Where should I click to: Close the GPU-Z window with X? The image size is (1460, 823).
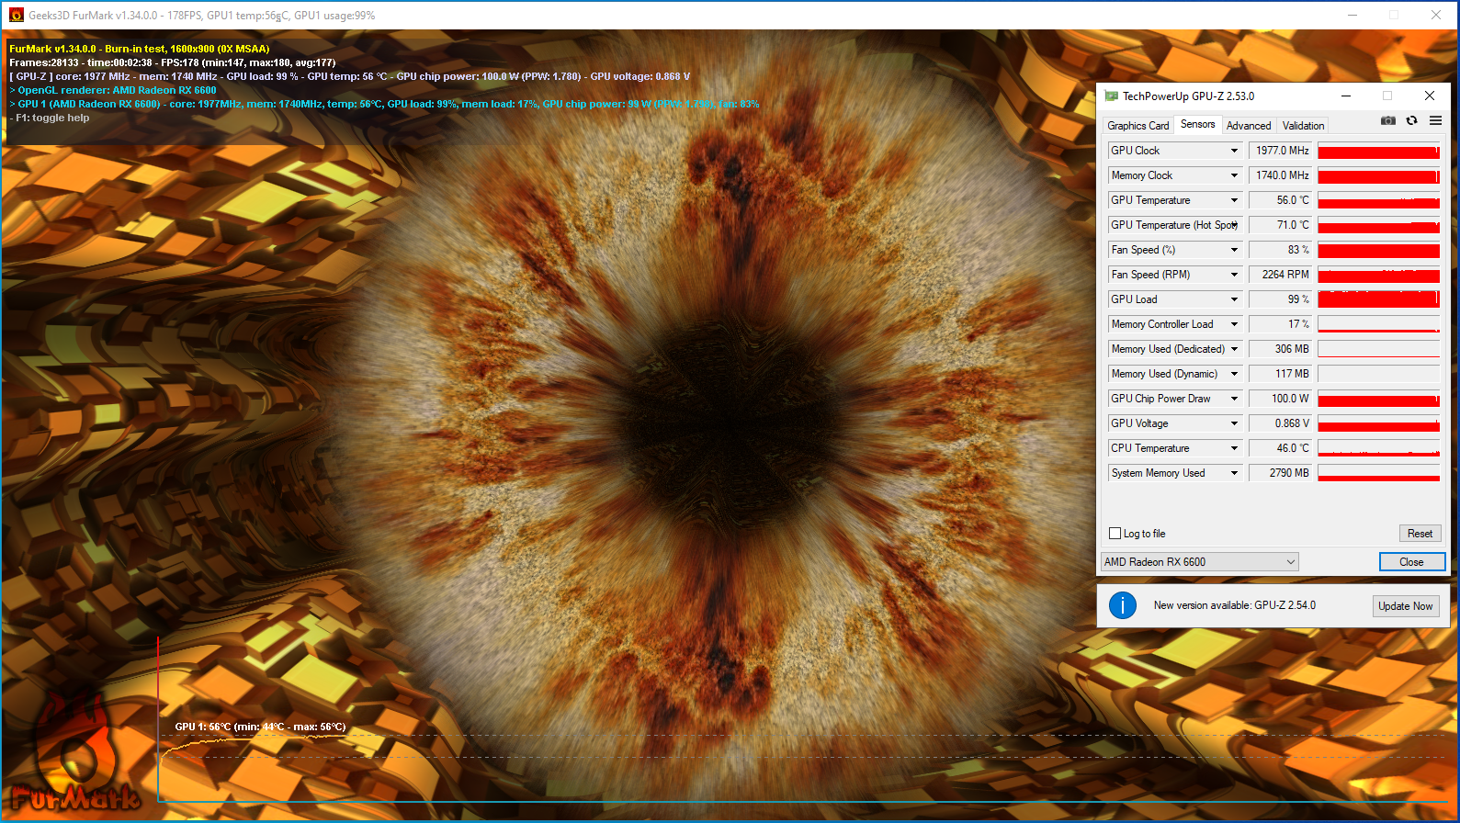coord(1429,96)
